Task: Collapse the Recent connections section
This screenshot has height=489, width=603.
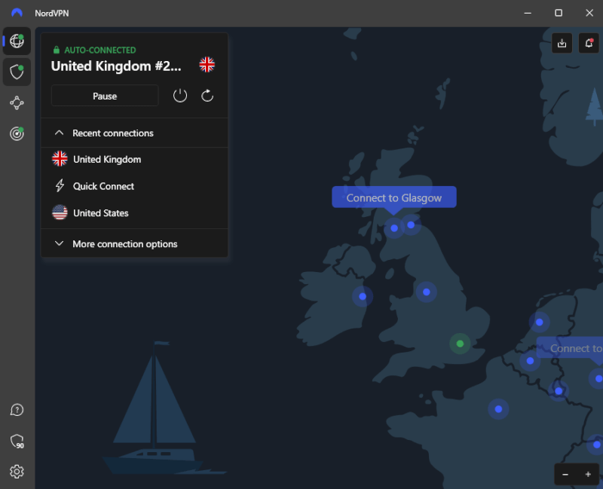Action: tap(134, 133)
